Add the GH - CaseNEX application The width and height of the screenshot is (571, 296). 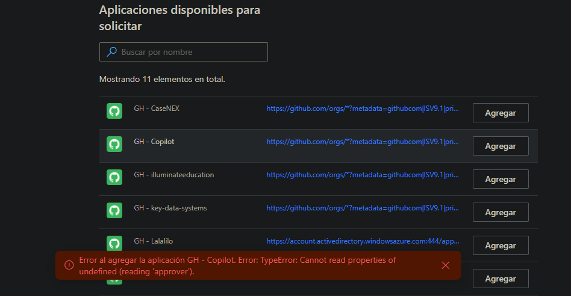pos(501,113)
